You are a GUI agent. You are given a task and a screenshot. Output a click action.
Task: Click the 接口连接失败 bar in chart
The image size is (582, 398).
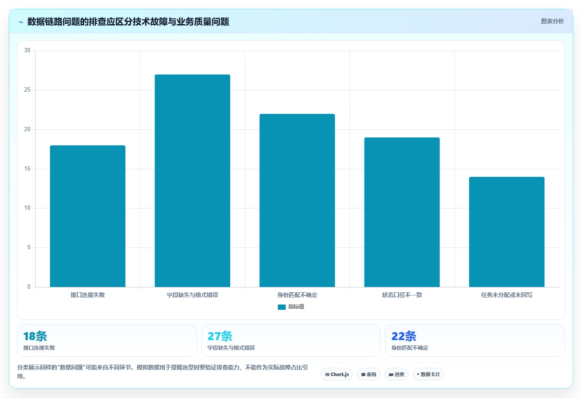88,216
